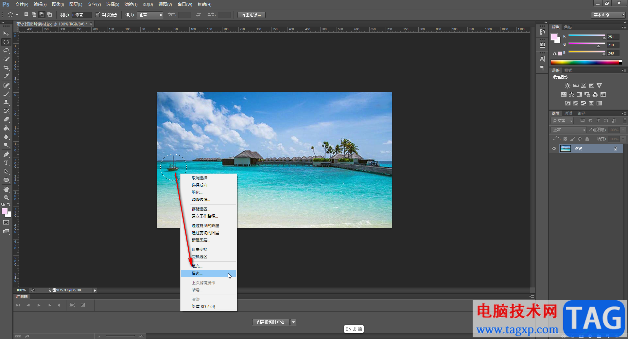Choose 描边... from the context menu

click(x=197, y=273)
